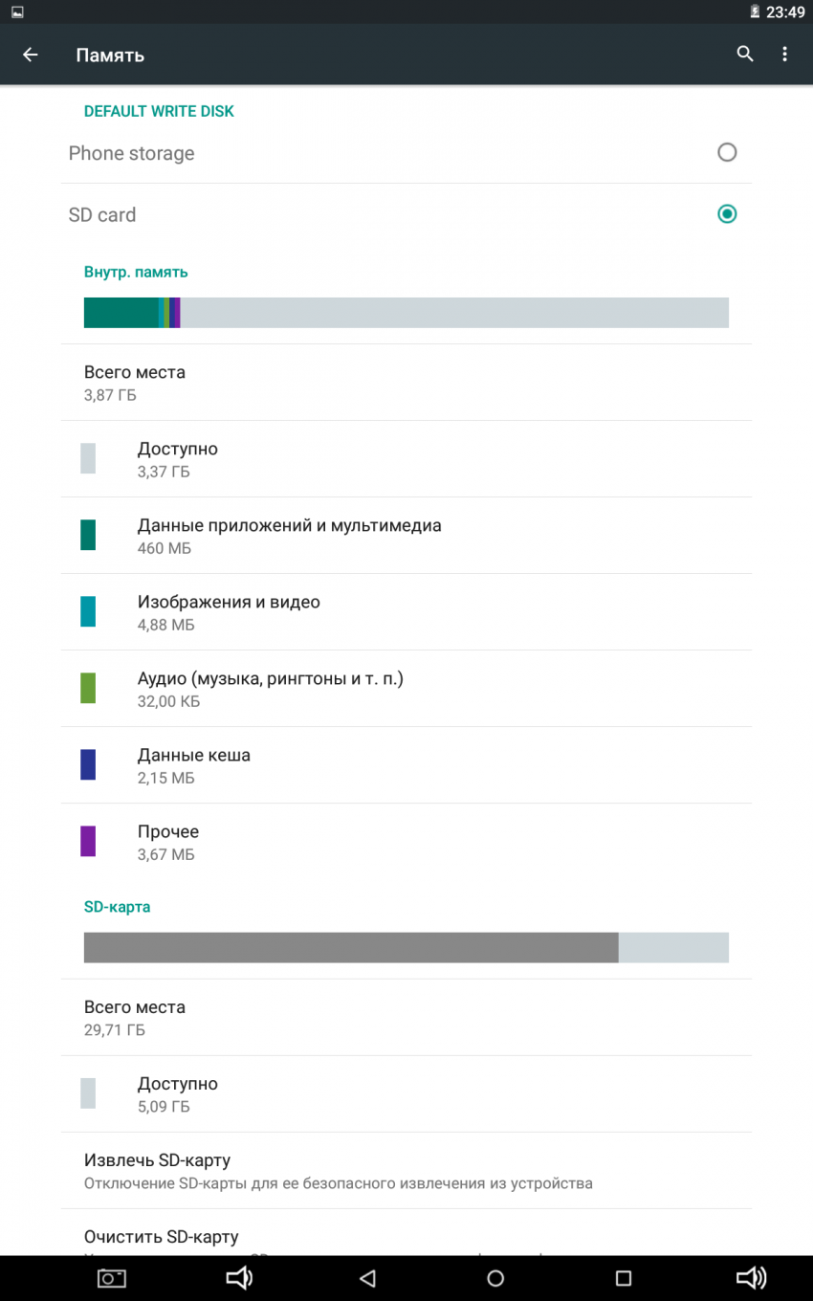Open search with the magnifier icon
Screen dimensions: 813x1301
745,55
